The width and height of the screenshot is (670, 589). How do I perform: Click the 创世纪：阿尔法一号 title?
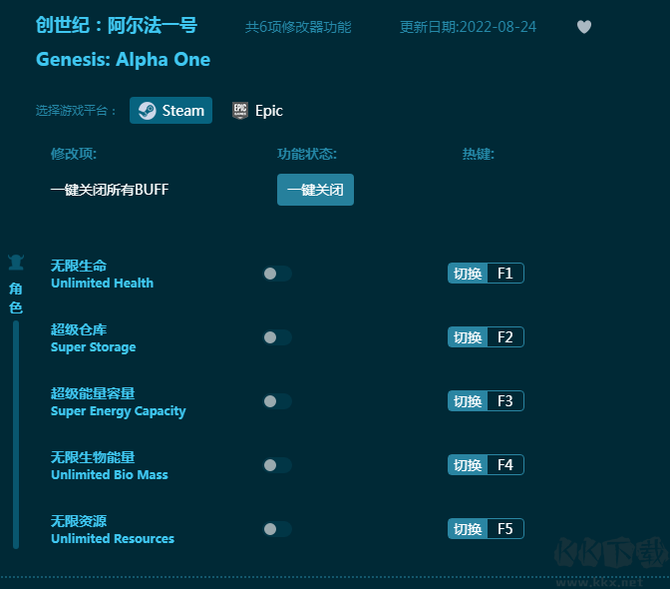click(117, 25)
